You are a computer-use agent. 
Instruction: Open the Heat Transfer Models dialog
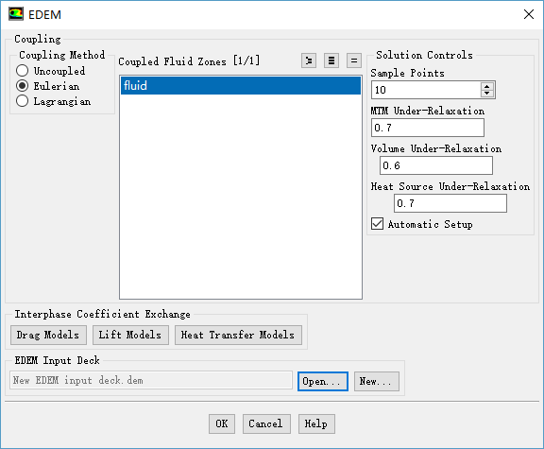click(x=238, y=335)
